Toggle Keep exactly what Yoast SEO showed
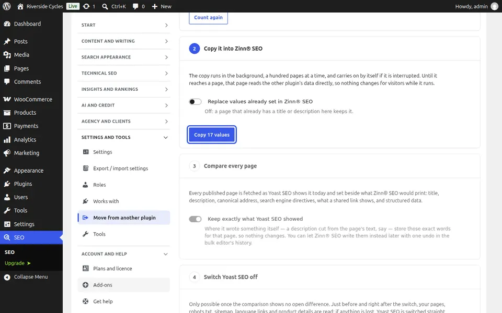The height and width of the screenshot is (313, 502). 195,219
